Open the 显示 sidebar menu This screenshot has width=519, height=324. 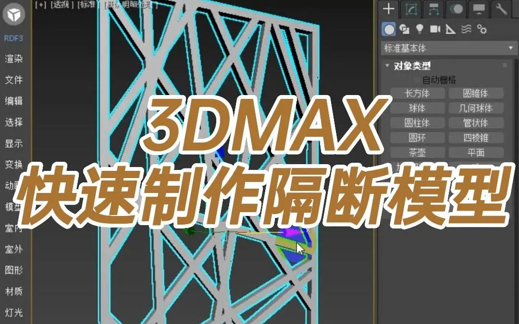click(14, 144)
